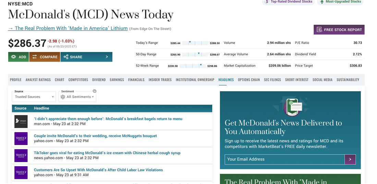377x184 pixels.
Task: Open the INSIDER TRADES tab
Action: (160, 80)
